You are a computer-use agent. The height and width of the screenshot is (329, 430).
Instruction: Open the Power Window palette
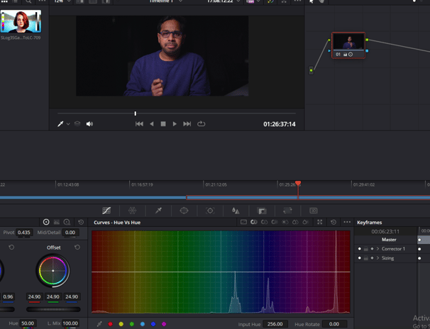184,211
